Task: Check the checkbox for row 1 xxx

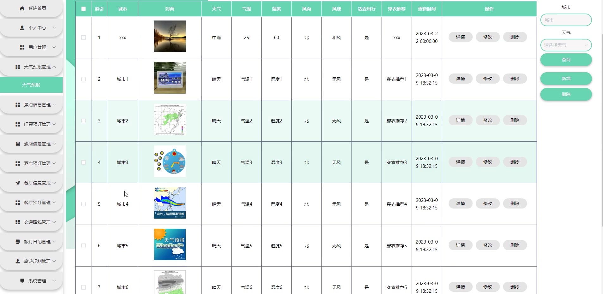Action: [84, 37]
